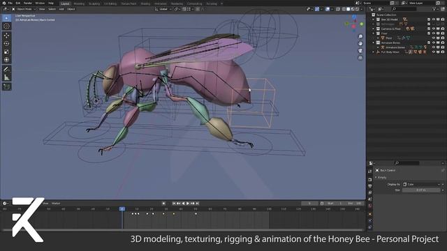Jump to the timeline end frame
The height and width of the screenshot is (251, 447).
[x=197, y=203]
